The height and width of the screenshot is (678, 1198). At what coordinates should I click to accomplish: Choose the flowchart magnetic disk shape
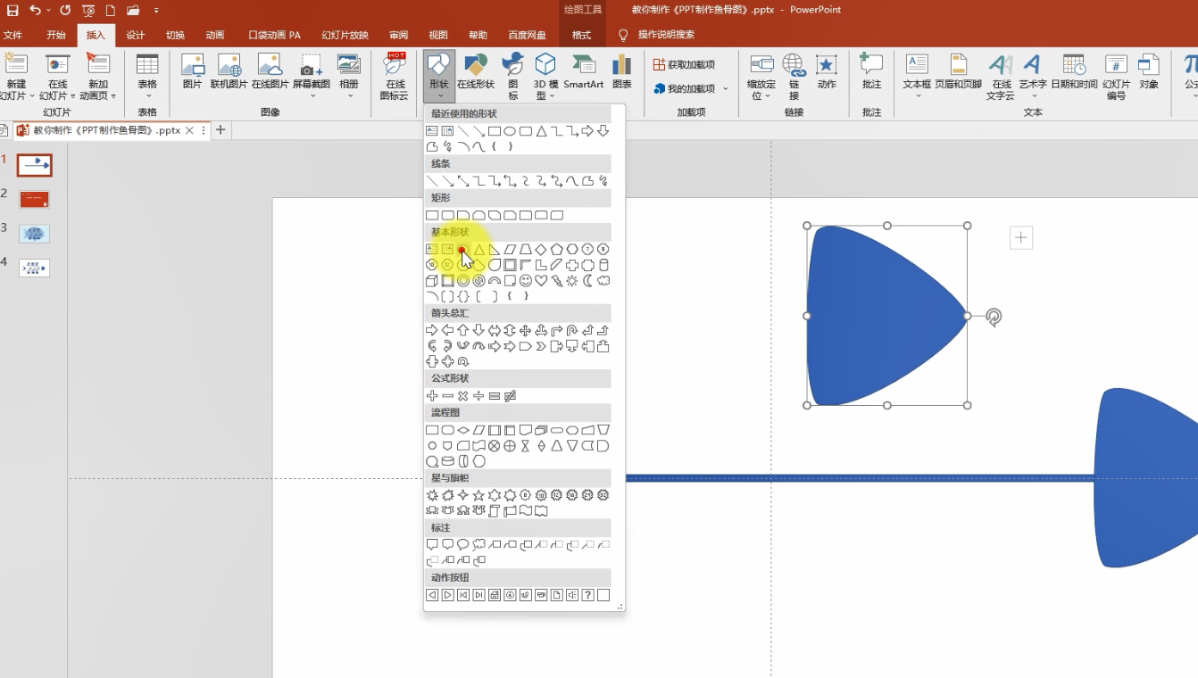tap(448, 461)
